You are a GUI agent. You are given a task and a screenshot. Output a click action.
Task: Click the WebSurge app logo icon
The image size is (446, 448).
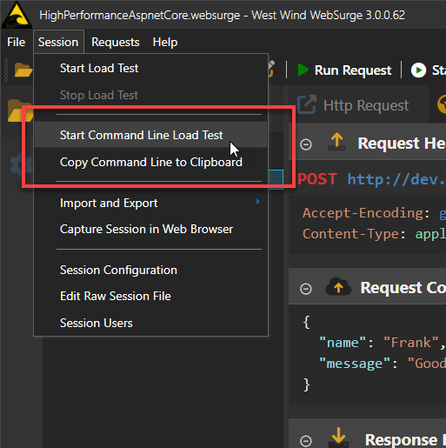(x=17, y=15)
